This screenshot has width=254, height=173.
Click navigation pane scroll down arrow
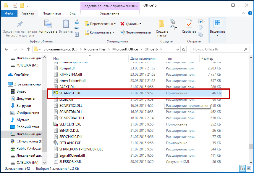pos(45,162)
